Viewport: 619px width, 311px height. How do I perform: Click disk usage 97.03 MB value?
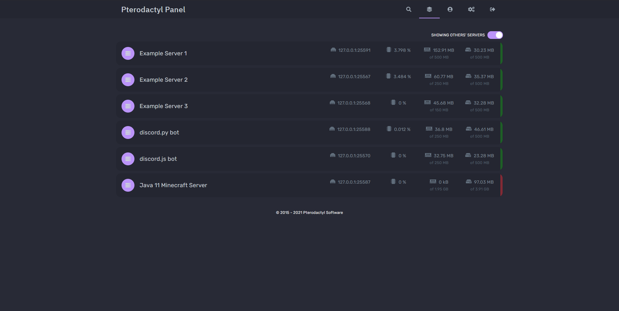tap(484, 182)
